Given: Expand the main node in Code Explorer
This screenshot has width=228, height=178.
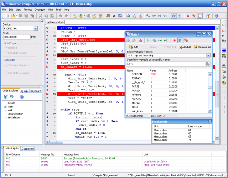Looking at the screenshot, I should [5, 107].
